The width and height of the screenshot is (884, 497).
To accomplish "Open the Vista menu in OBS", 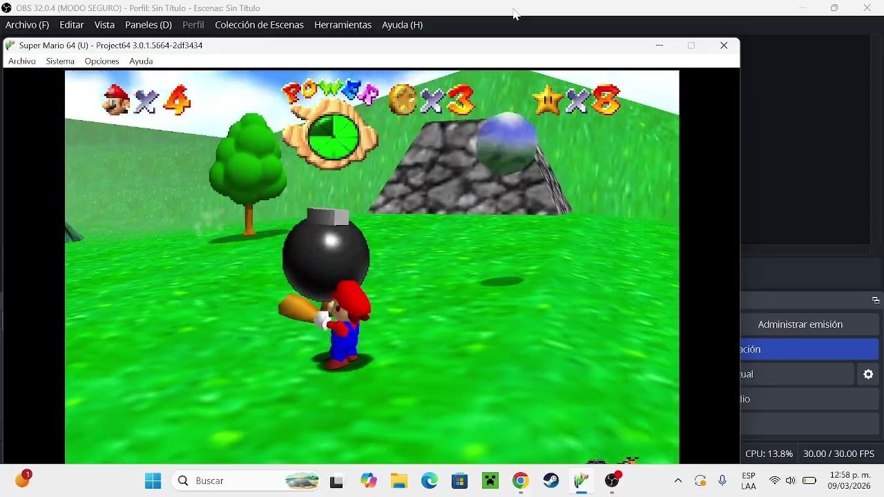I will pos(104,25).
